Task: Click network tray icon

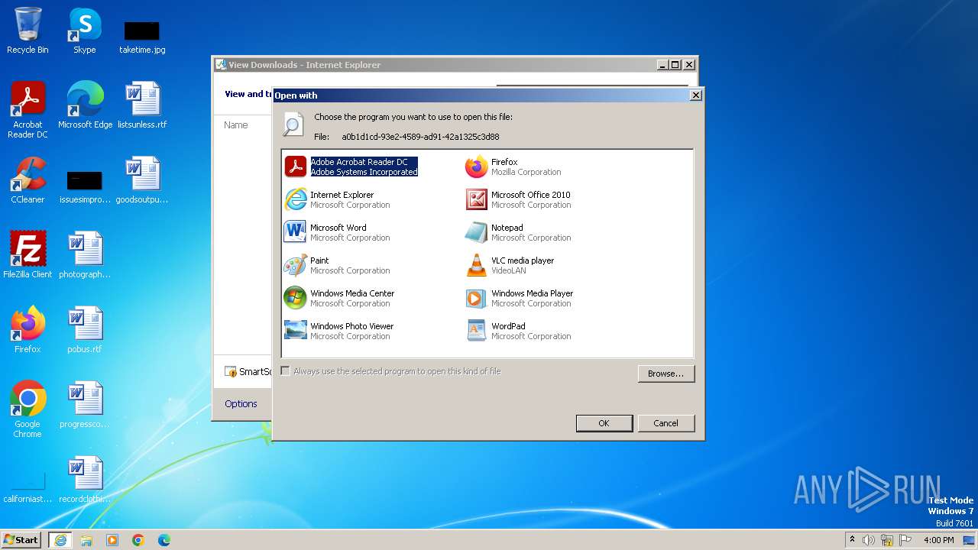Action: tap(887, 540)
